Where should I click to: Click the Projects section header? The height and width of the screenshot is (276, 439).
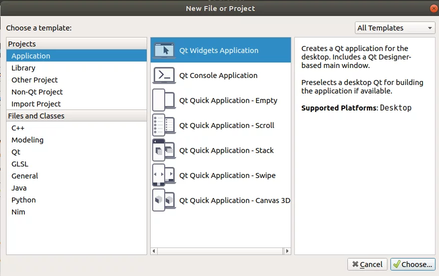point(77,43)
